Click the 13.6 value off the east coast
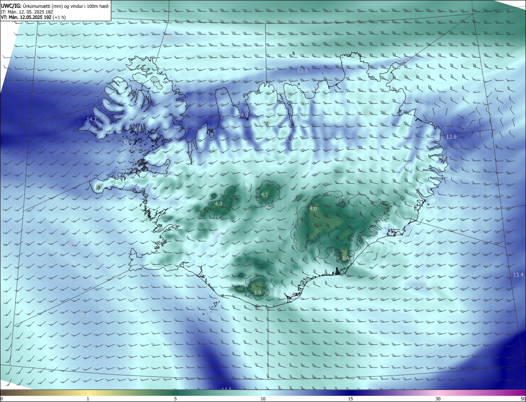The height and width of the screenshot is (402, 526). point(451,136)
